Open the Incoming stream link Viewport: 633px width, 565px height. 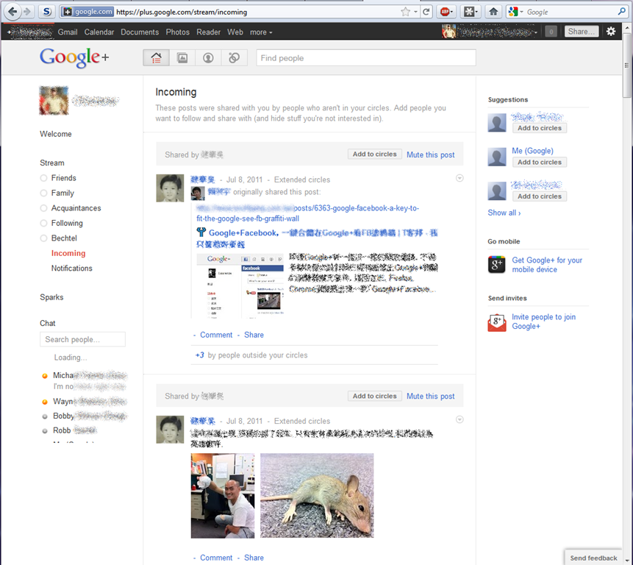68,253
